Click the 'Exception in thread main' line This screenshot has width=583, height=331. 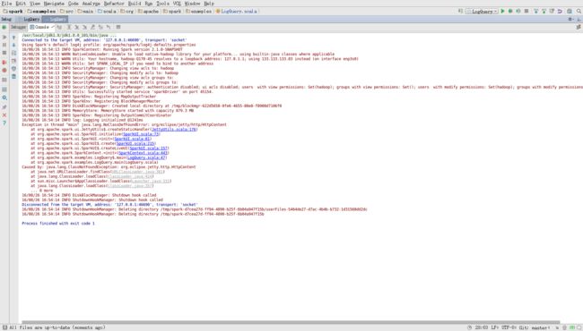124,124
